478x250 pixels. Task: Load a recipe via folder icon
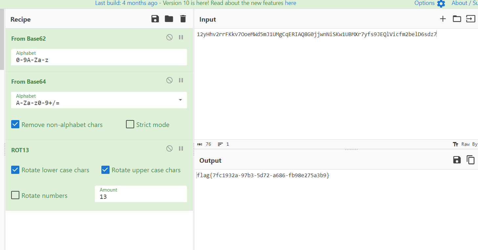(169, 19)
